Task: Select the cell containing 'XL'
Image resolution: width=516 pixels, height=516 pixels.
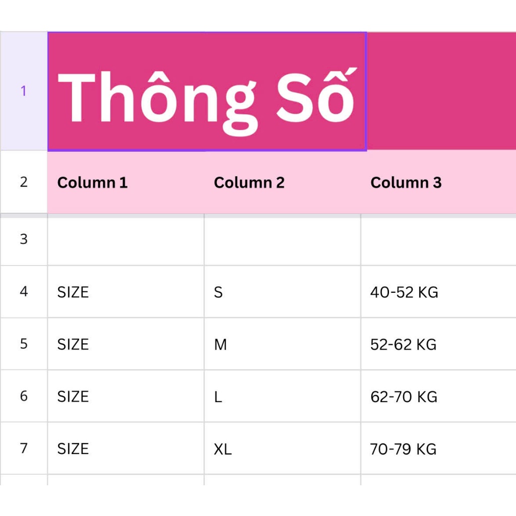Action: pyautogui.click(x=282, y=448)
